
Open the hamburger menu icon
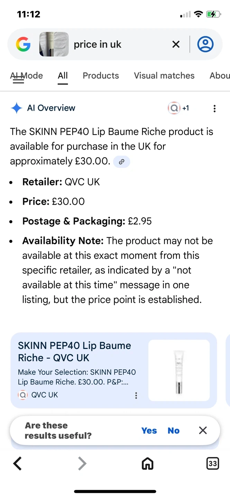[x=18, y=80]
